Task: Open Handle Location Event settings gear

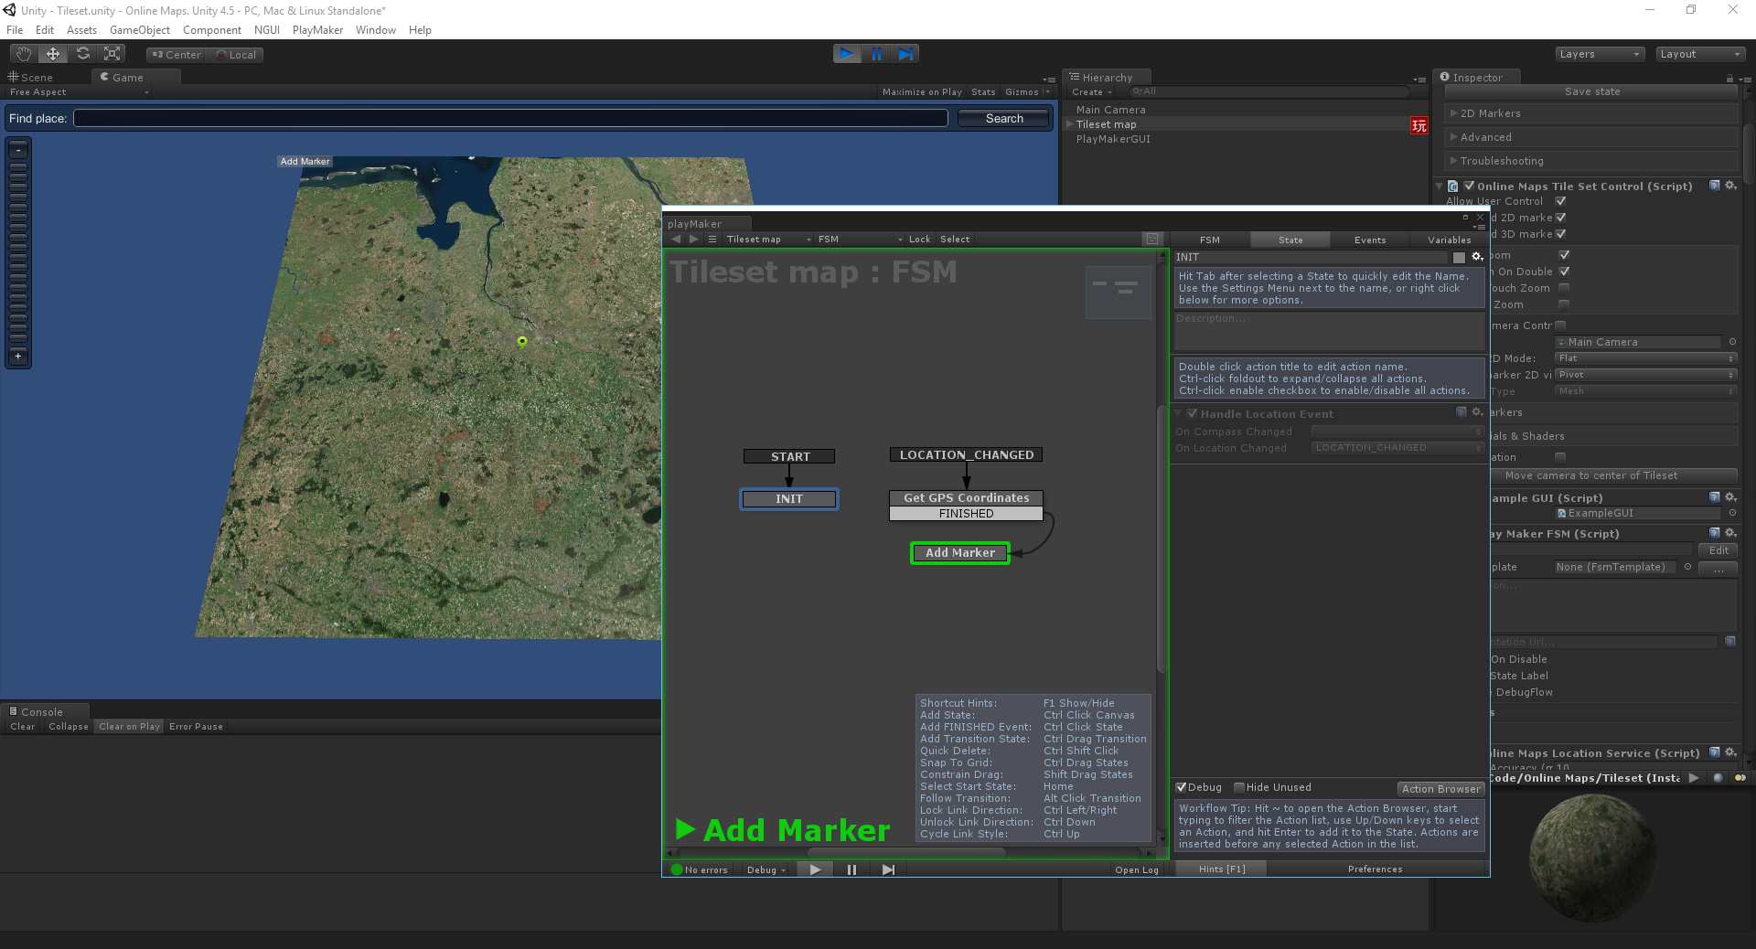Action: (x=1477, y=413)
